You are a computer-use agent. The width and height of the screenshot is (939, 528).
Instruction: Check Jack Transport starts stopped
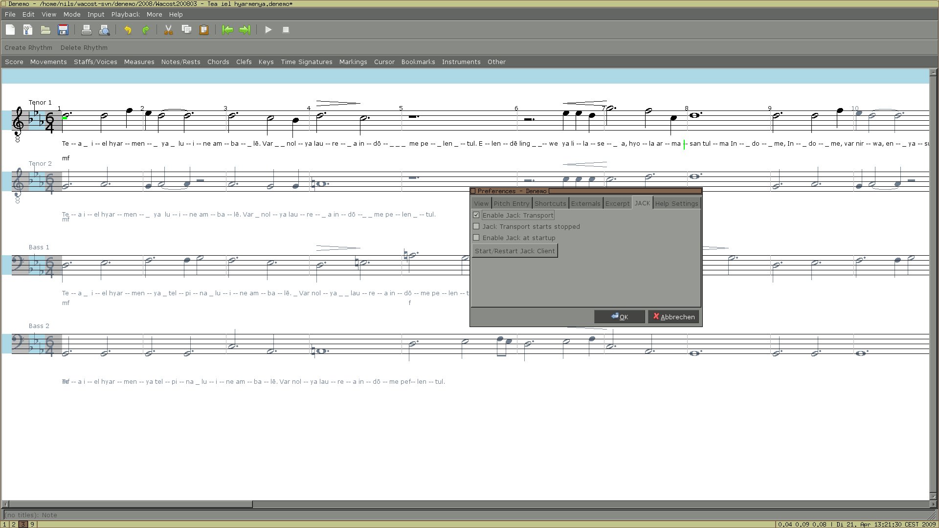[x=476, y=226]
